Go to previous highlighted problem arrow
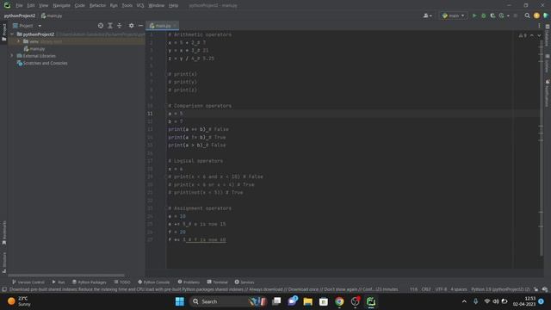551x310 pixels. point(532,35)
